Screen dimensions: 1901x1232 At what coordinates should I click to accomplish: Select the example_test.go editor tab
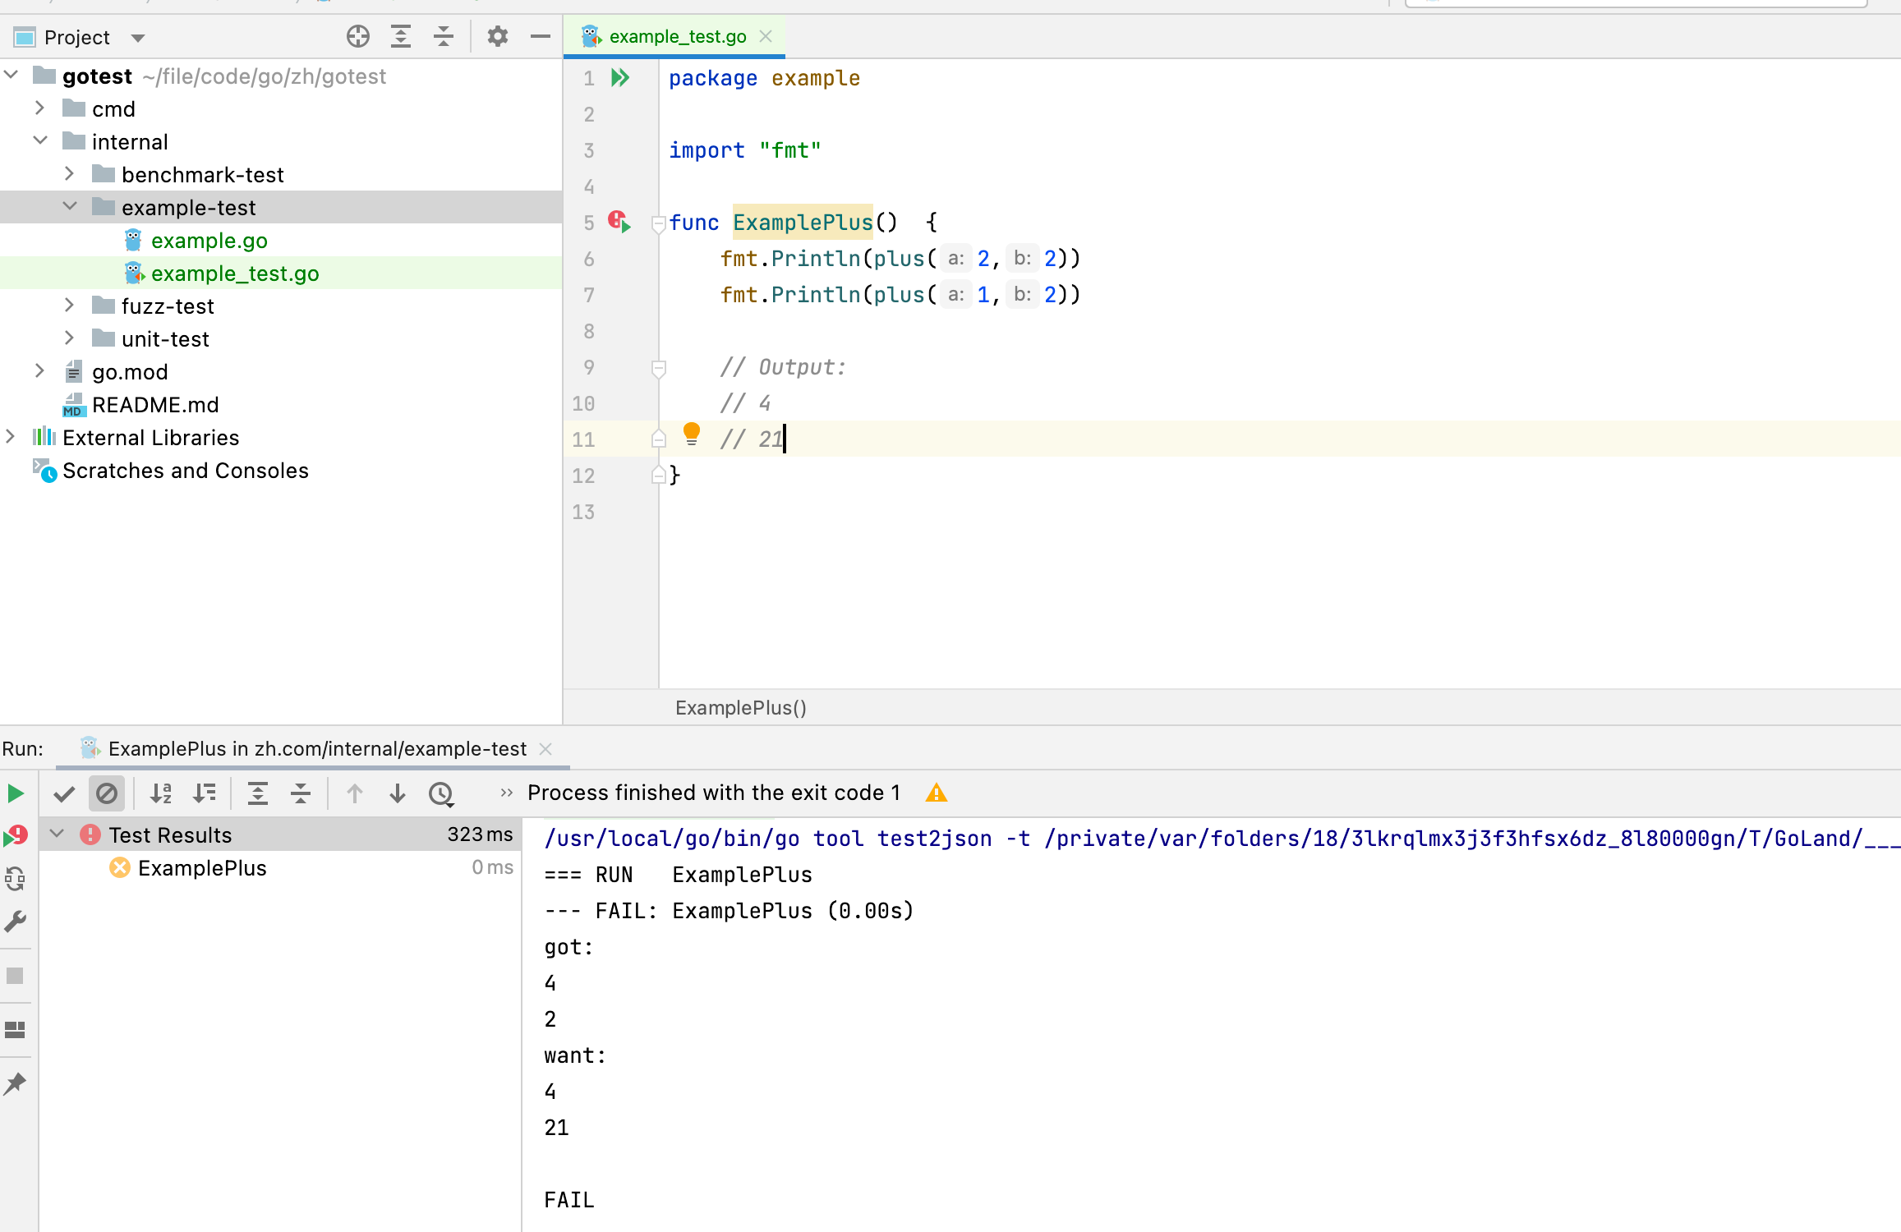674,36
